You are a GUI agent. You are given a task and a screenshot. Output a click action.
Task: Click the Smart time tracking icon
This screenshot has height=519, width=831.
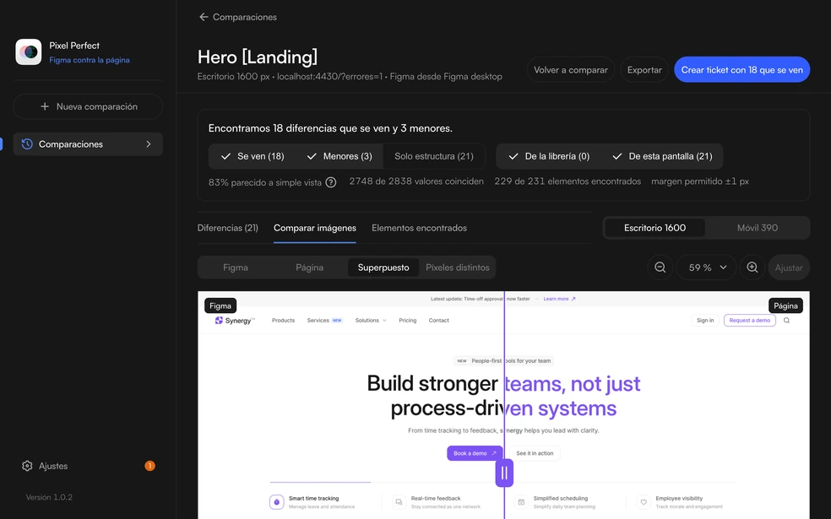coord(277,502)
